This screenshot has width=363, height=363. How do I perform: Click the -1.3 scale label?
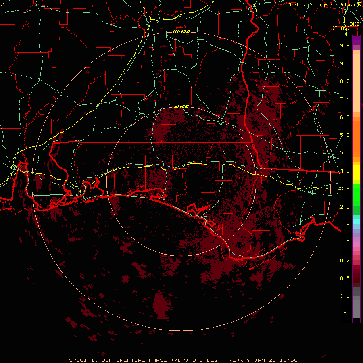coord(343,296)
